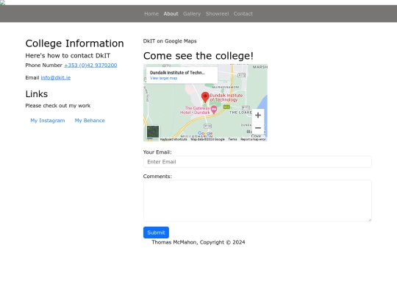Click View larger map link

(x=163, y=78)
